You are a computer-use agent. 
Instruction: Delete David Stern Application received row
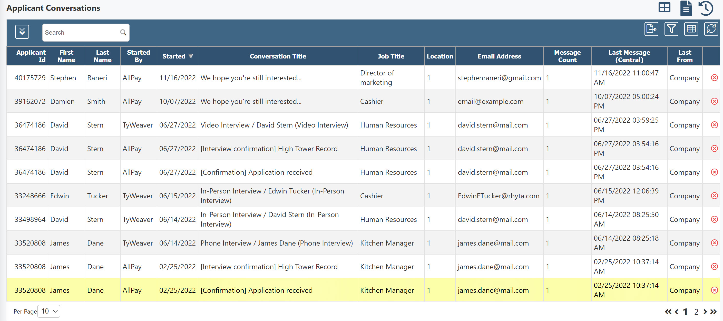pos(714,172)
